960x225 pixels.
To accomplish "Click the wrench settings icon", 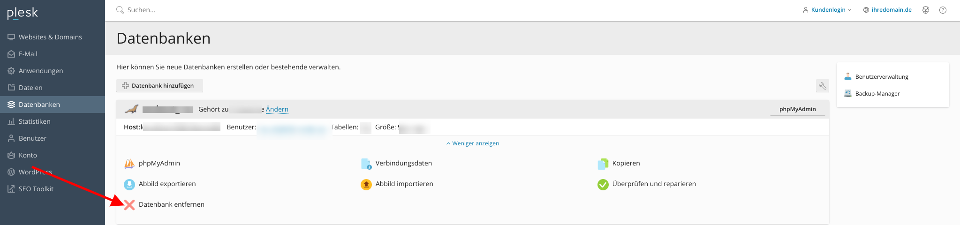I will [823, 86].
